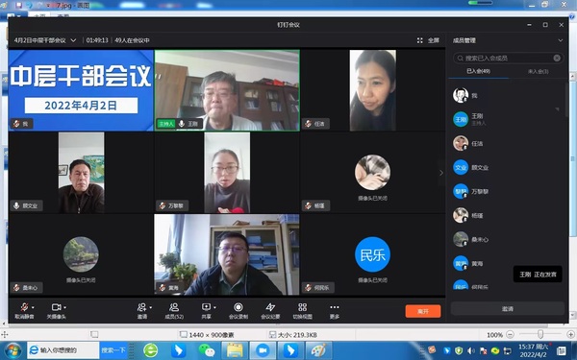Open meeting title 4月2日中层干部会议 dropdown
The height and width of the screenshot is (360, 577).
[x=73, y=40]
